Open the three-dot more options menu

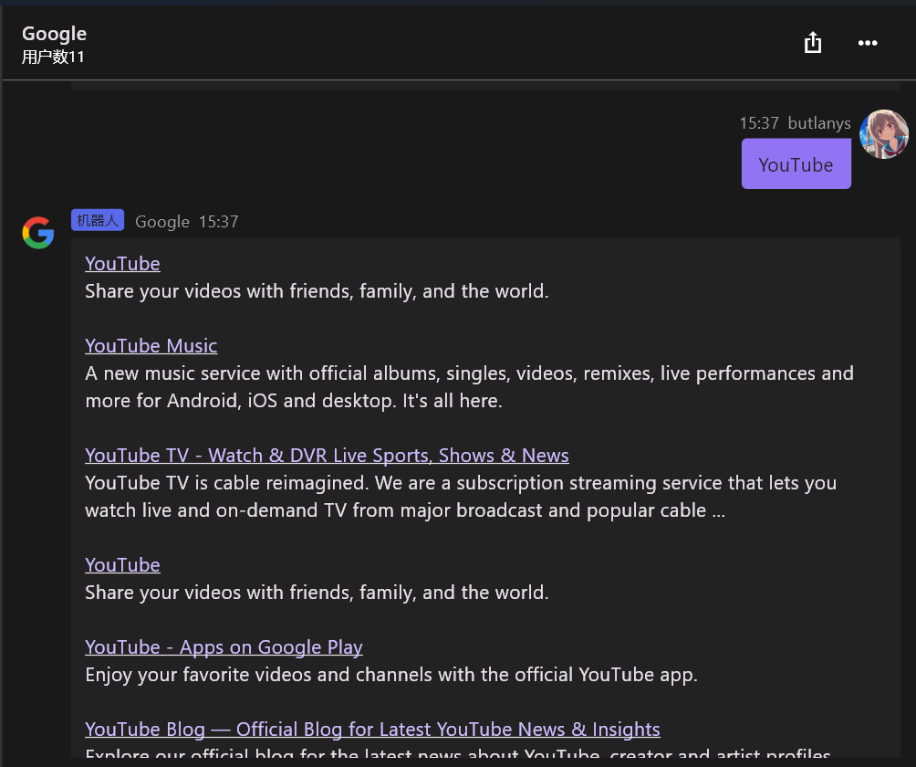tap(868, 43)
